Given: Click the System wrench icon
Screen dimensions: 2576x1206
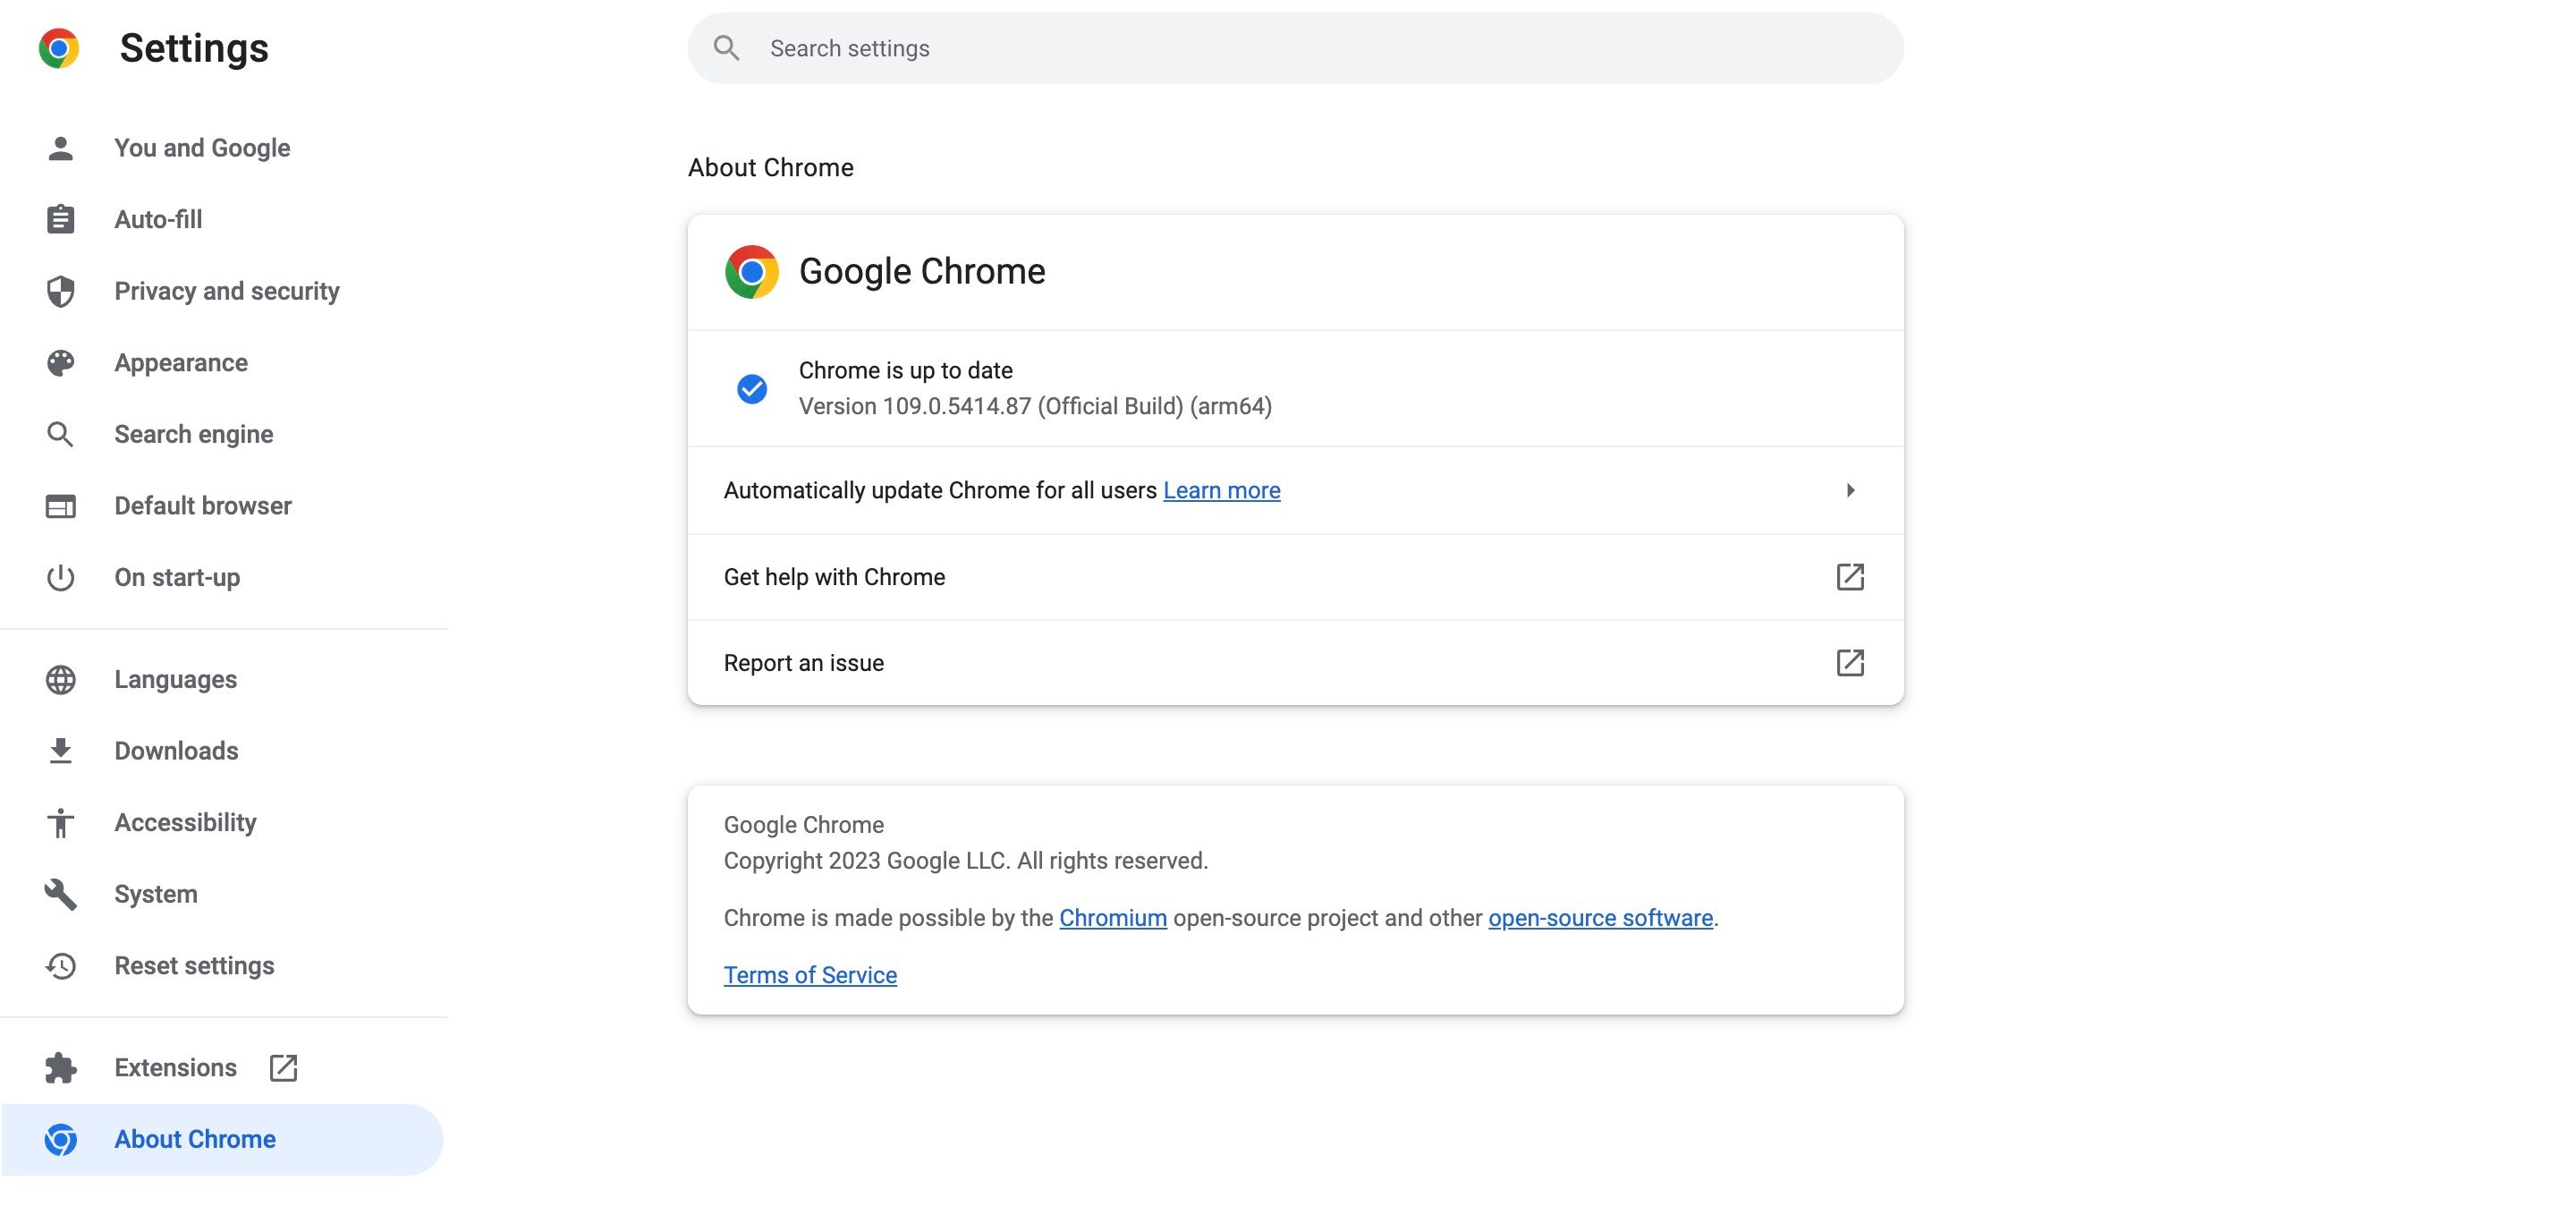Looking at the screenshot, I should [61, 894].
